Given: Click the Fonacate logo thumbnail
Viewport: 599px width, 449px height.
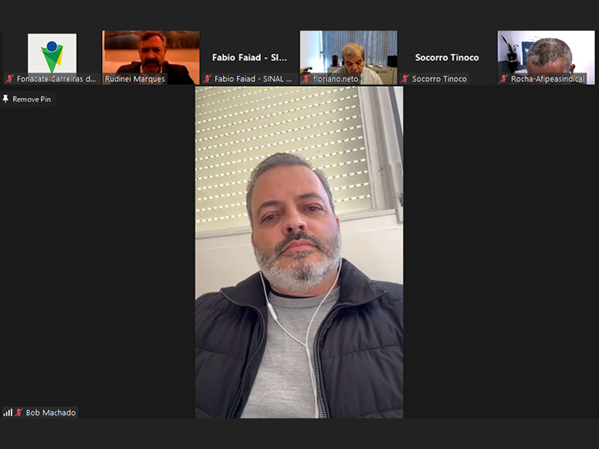Looking at the screenshot, I should [52, 53].
